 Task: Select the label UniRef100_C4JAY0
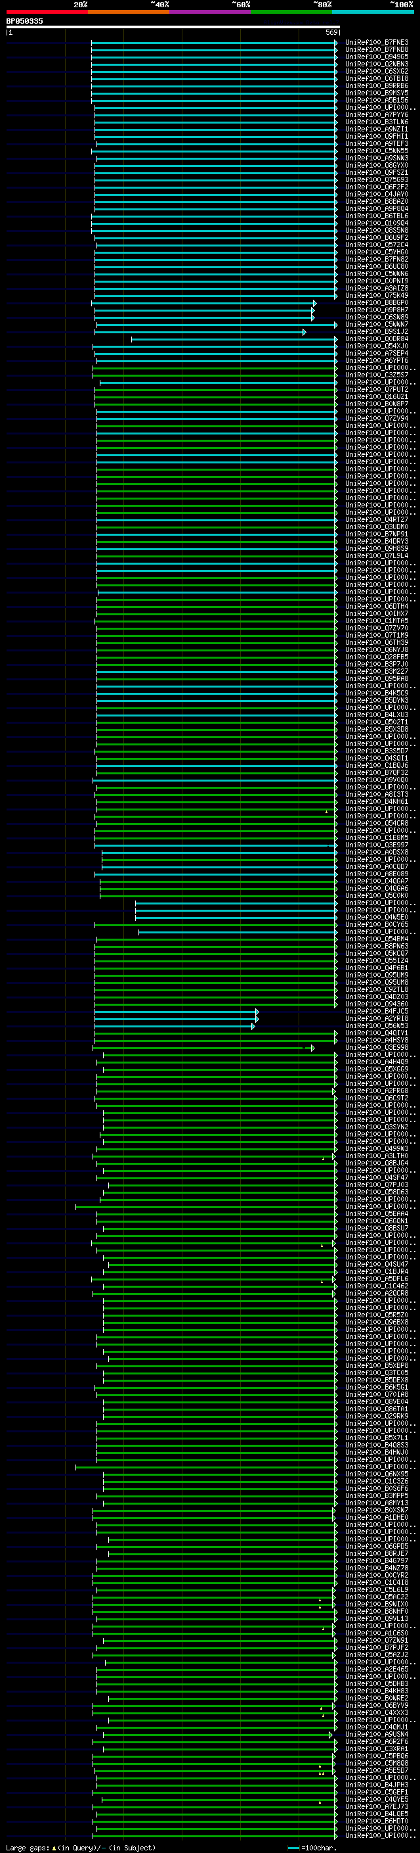[x=377, y=194]
